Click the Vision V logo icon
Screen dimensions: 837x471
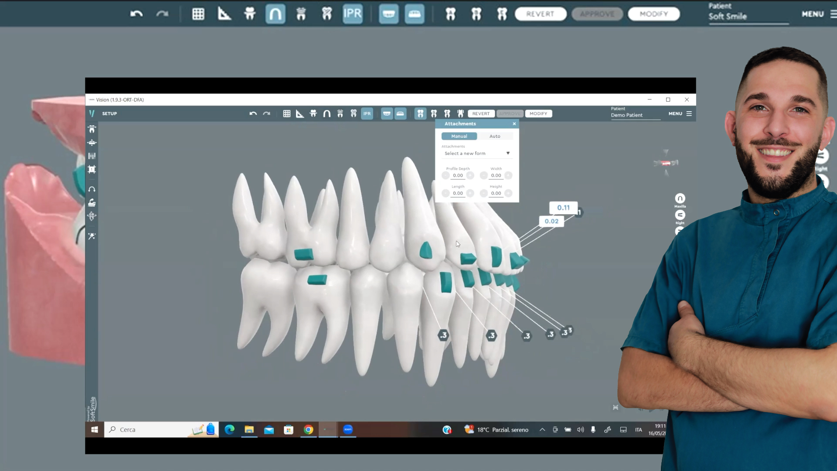92,113
